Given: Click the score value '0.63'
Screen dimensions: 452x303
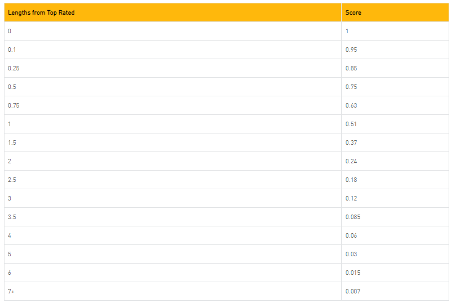Looking at the screenshot, I should point(351,105).
